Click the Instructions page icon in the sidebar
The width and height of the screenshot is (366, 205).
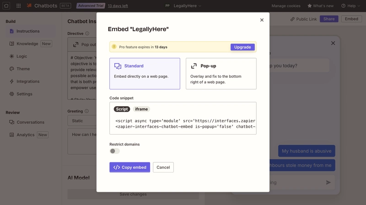coord(12,31)
